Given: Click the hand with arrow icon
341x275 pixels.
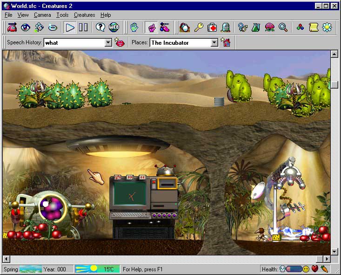Looking at the screenshot, I should 165,27.
